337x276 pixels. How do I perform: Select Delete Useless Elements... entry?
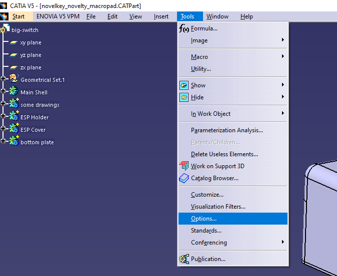click(233, 154)
